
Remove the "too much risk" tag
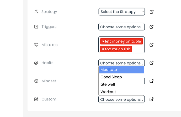pos(103,49)
